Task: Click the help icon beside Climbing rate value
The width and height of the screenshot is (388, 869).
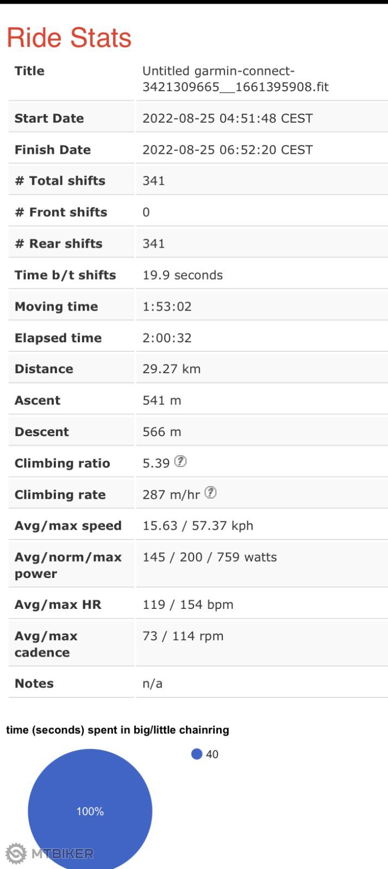Action: tap(211, 493)
